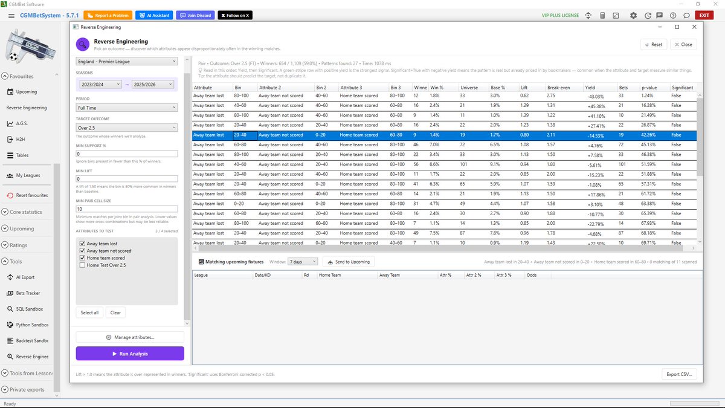
Task: Click Min Support % input field
Action: pyautogui.click(x=127, y=154)
